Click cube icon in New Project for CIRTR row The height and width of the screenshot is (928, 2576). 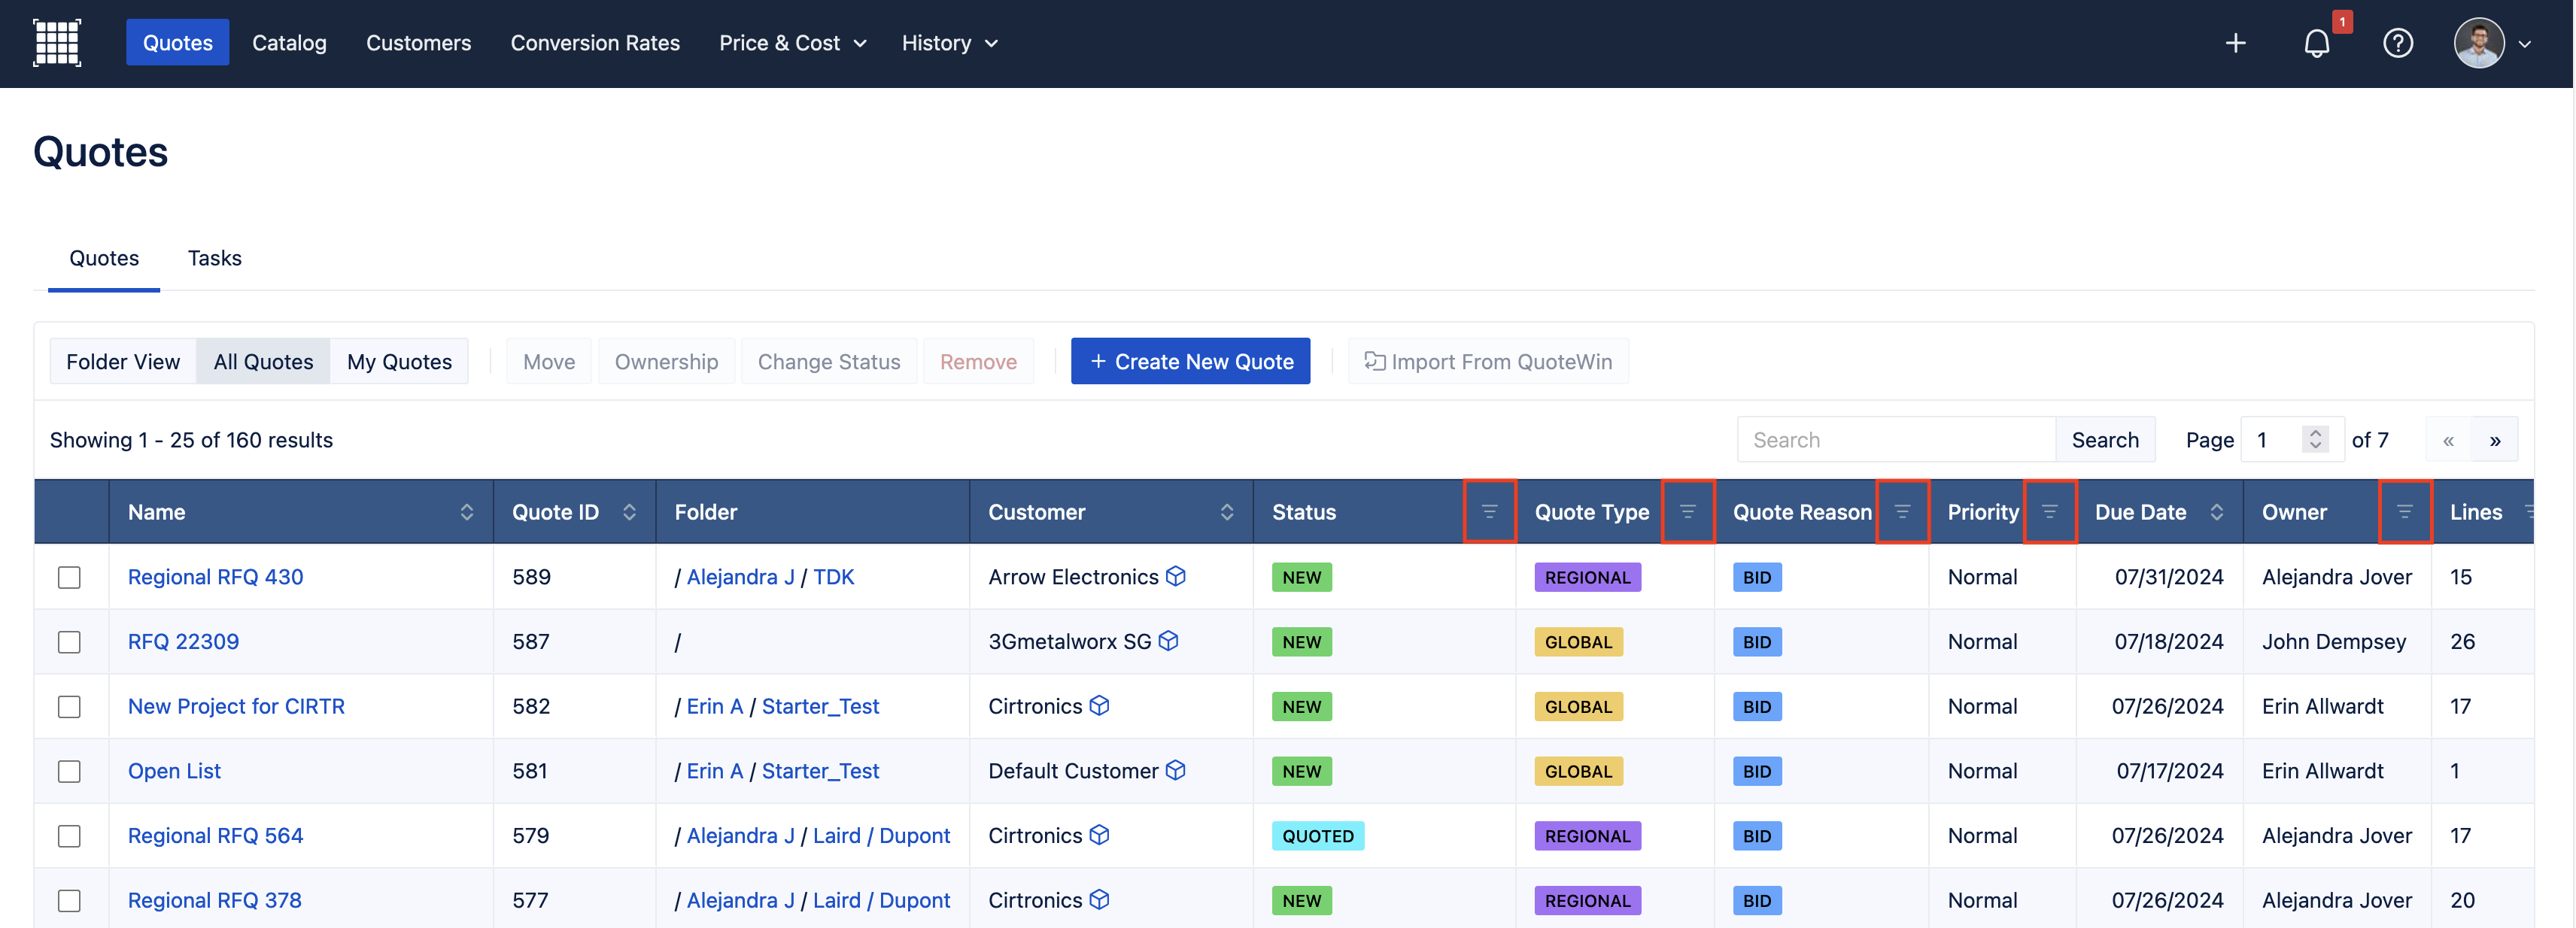(1099, 705)
